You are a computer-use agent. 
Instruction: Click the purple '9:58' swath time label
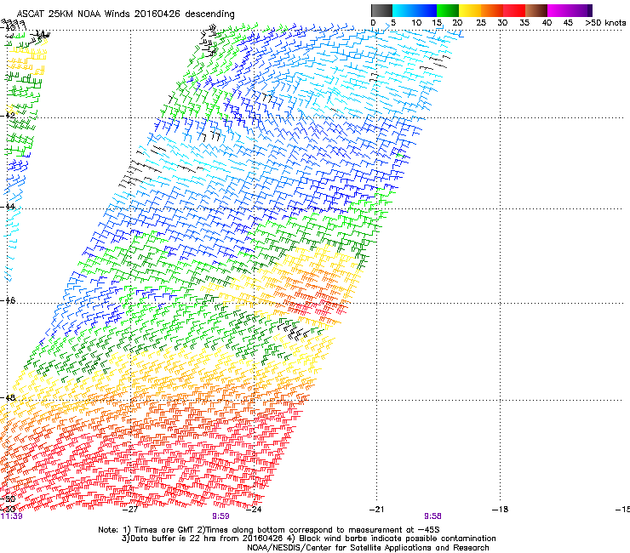click(x=432, y=516)
